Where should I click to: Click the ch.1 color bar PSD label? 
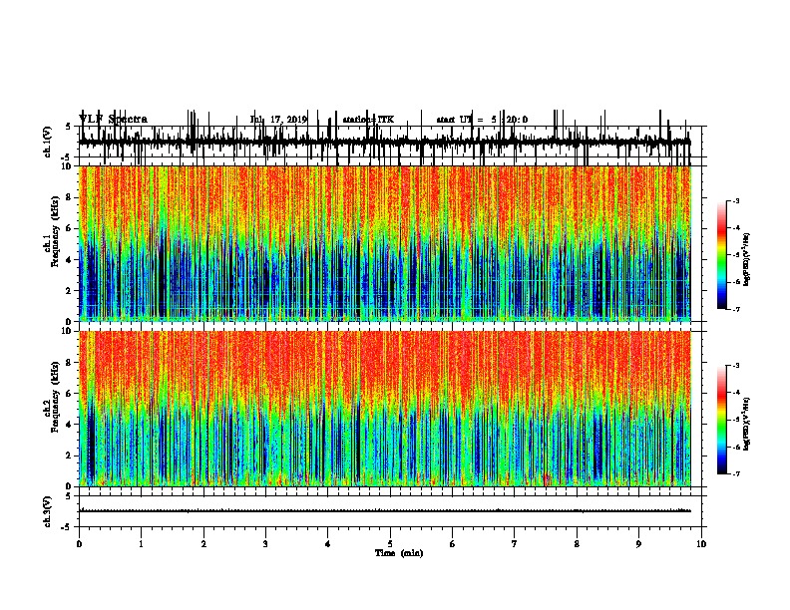pyautogui.click(x=747, y=260)
